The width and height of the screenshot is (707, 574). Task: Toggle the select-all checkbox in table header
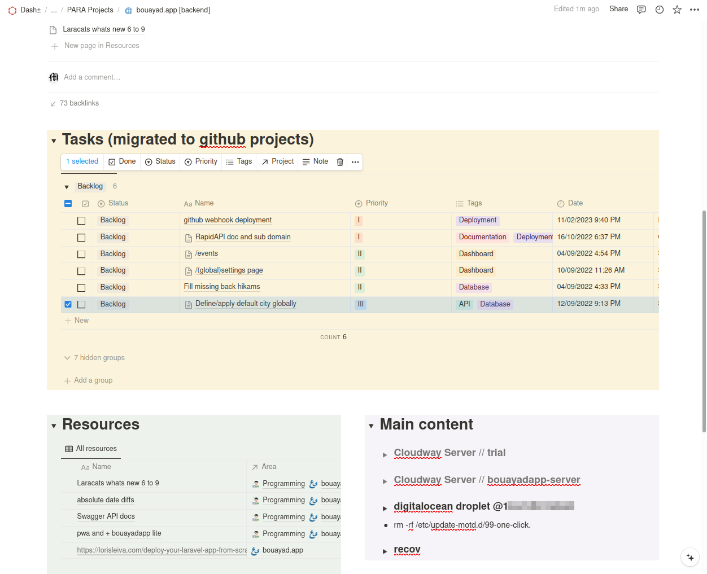pyautogui.click(x=68, y=204)
